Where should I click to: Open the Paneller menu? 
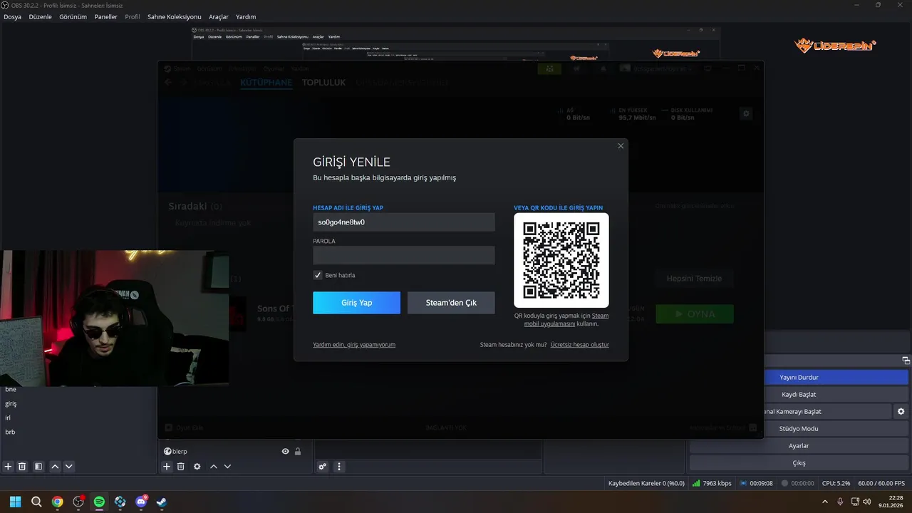click(105, 16)
